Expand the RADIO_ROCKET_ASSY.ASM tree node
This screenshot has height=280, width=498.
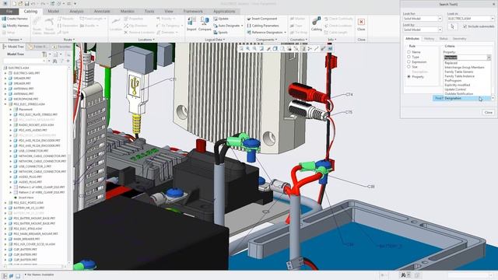10,124
